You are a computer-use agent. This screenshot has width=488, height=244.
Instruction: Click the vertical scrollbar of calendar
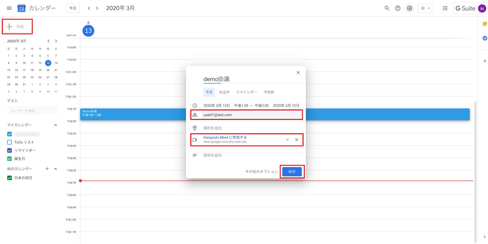pos(475,172)
